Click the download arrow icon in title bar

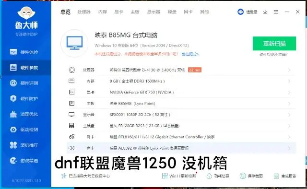265,12
